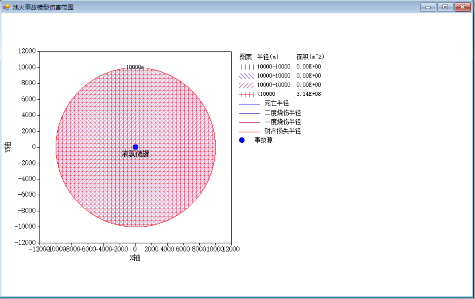Click the X-axis tick label 4000
Viewport: 475px width, 299px height.
click(x=167, y=249)
